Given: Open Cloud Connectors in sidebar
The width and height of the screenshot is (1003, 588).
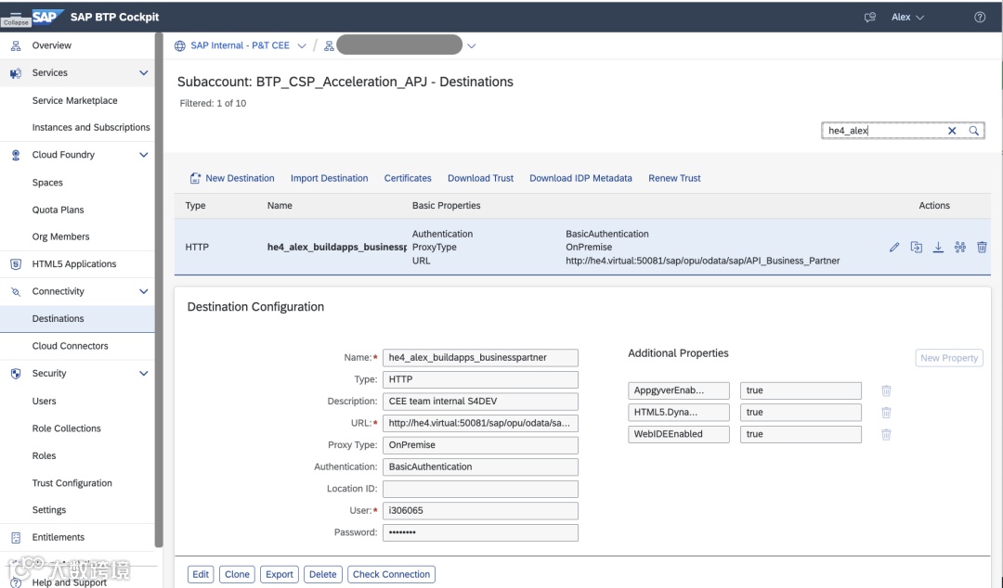Looking at the screenshot, I should point(71,346).
